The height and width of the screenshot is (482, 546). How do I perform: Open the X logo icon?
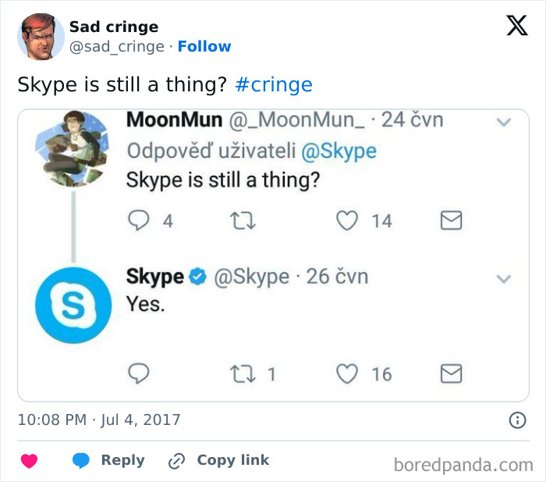pyautogui.click(x=517, y=26)
